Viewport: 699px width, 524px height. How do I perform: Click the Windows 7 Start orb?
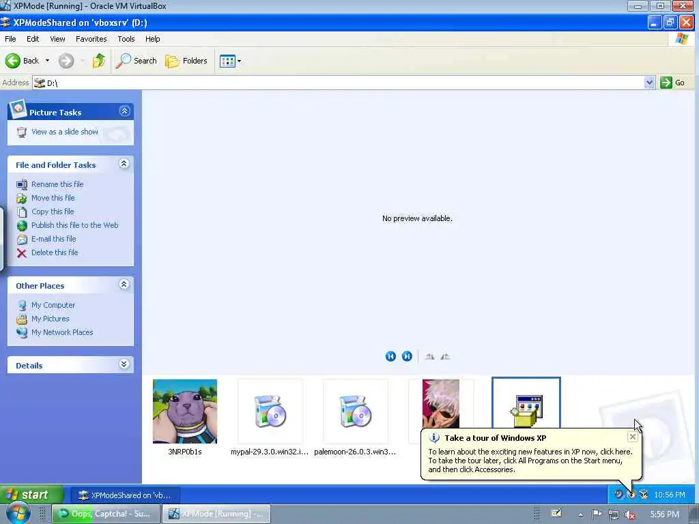(18, 514)
